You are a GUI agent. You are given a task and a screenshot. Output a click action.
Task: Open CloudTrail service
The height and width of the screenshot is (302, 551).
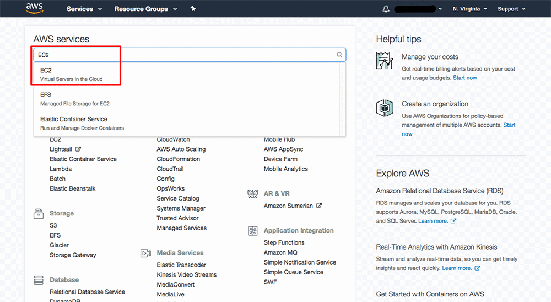tap(170, 169)
